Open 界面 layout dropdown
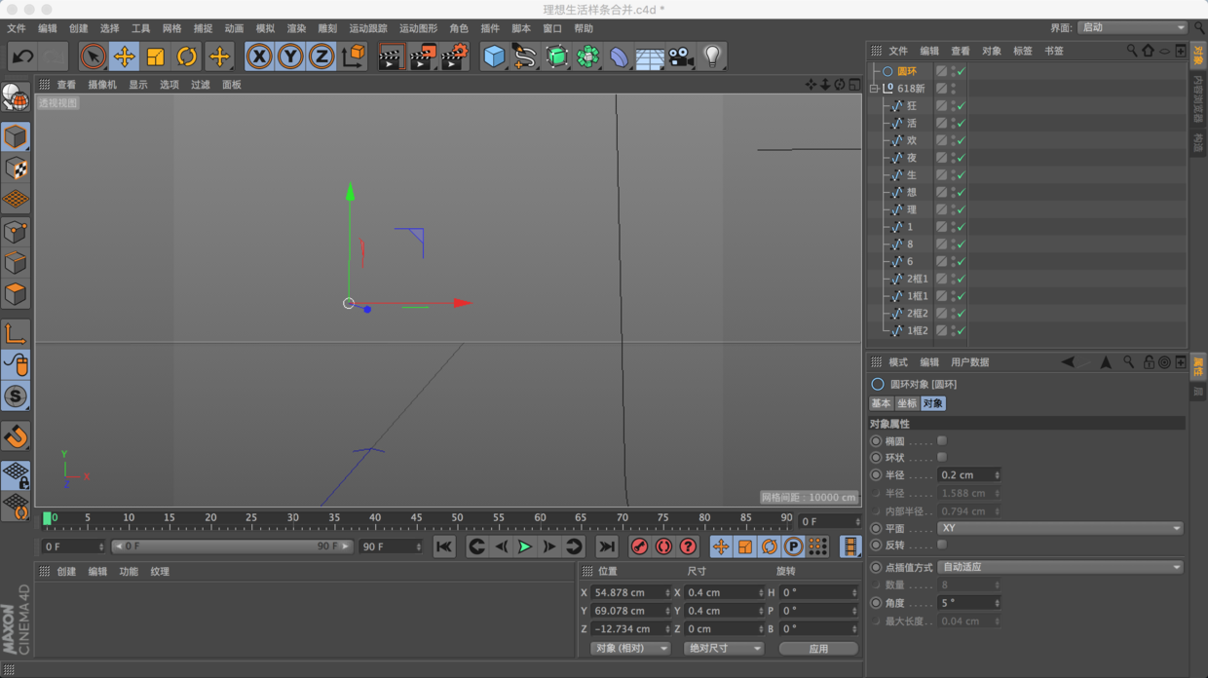 click(x=1132, y=27)
